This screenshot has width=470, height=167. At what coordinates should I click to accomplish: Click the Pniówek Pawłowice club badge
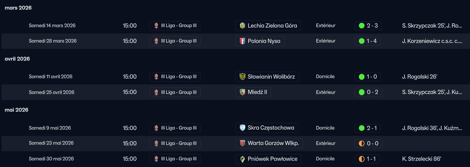(x=242, y=159)
